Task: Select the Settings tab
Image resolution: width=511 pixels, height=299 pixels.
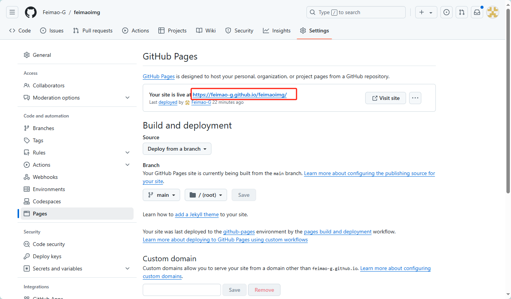Action: coord(314,31)
